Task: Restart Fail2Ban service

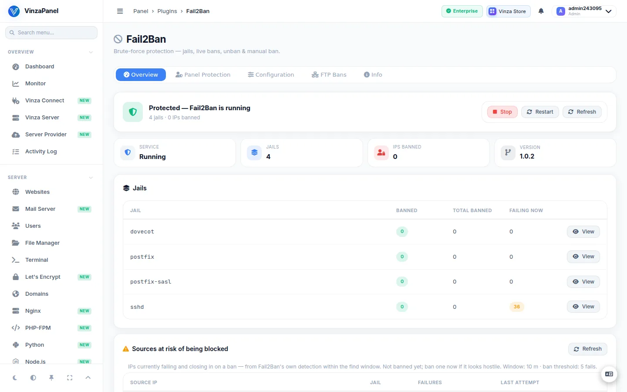Action: (540, 112)
